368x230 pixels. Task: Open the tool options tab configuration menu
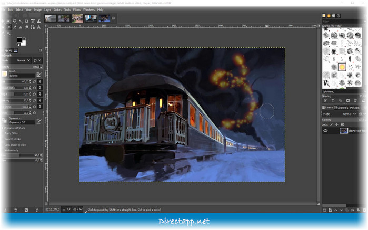pyautogui.click(x=41, y=50)
